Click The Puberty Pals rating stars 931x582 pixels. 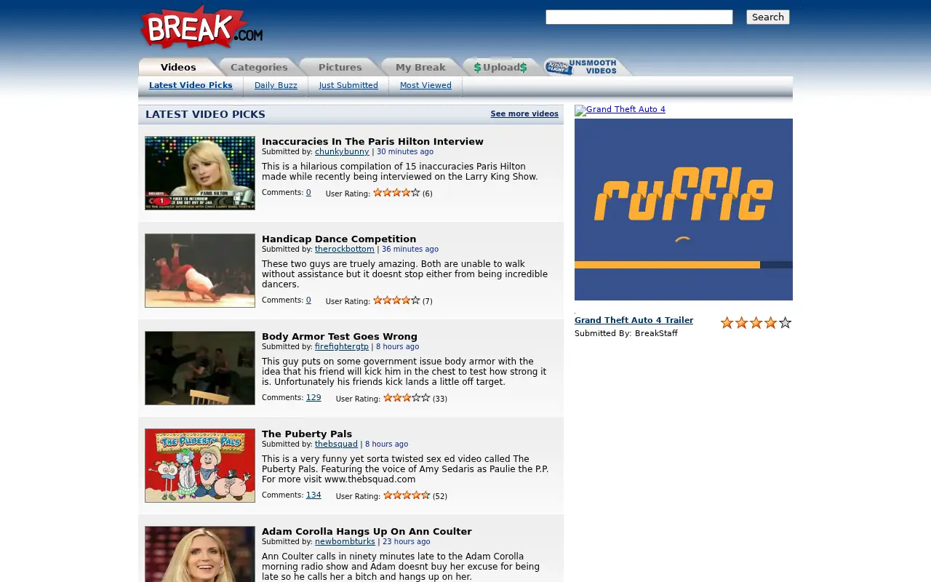(407, 495)
